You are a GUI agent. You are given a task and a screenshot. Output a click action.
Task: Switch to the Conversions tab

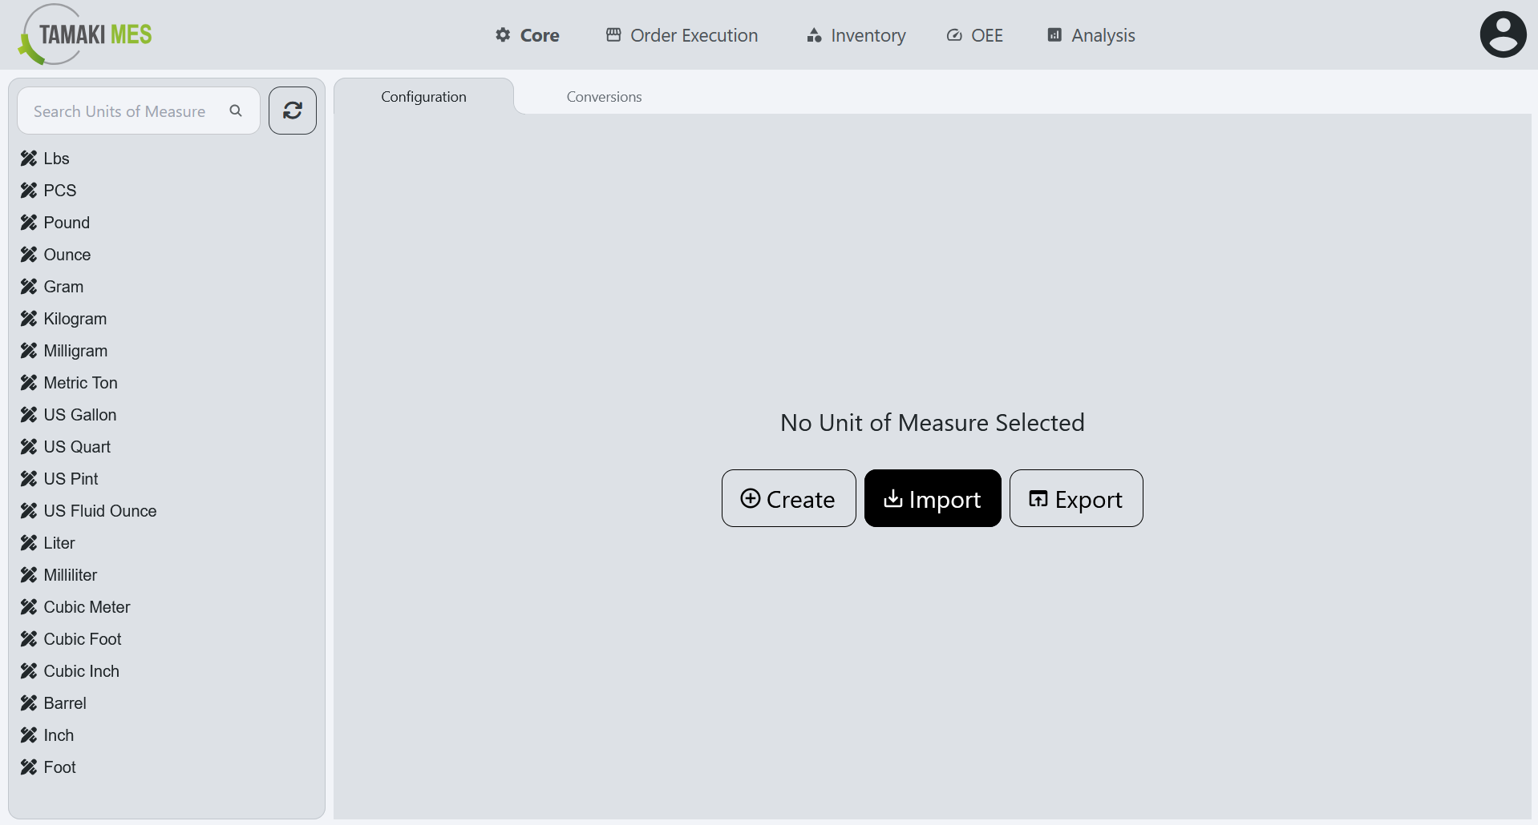point(603,96)
